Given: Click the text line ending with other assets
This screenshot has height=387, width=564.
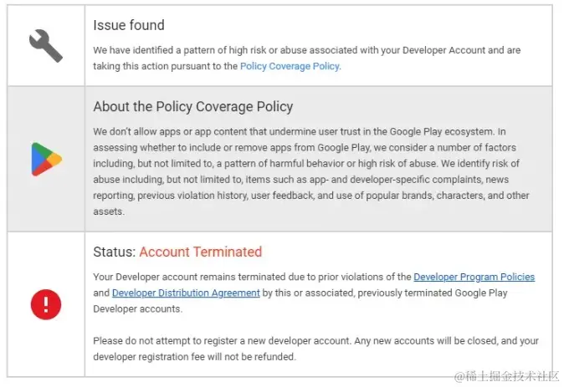Looking at the screenshot, I should [x=109, y=211].
